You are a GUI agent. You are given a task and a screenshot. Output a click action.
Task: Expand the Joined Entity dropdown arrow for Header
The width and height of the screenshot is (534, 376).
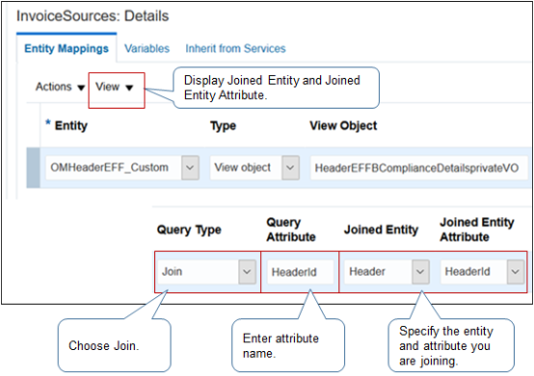point(420,272)
